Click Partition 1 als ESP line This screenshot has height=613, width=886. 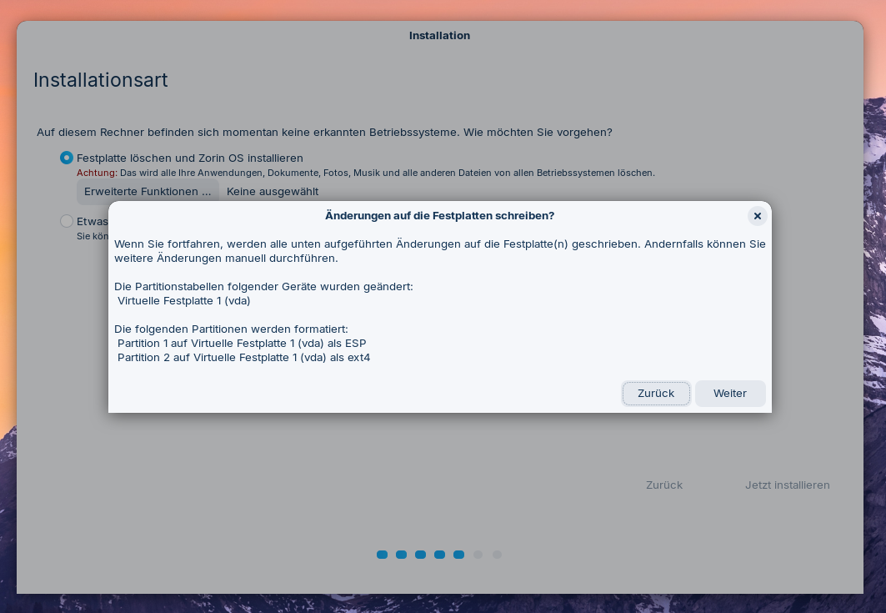click(x=242, y=344)
